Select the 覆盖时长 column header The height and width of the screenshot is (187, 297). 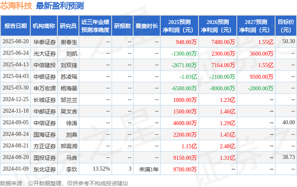[147, 26]
